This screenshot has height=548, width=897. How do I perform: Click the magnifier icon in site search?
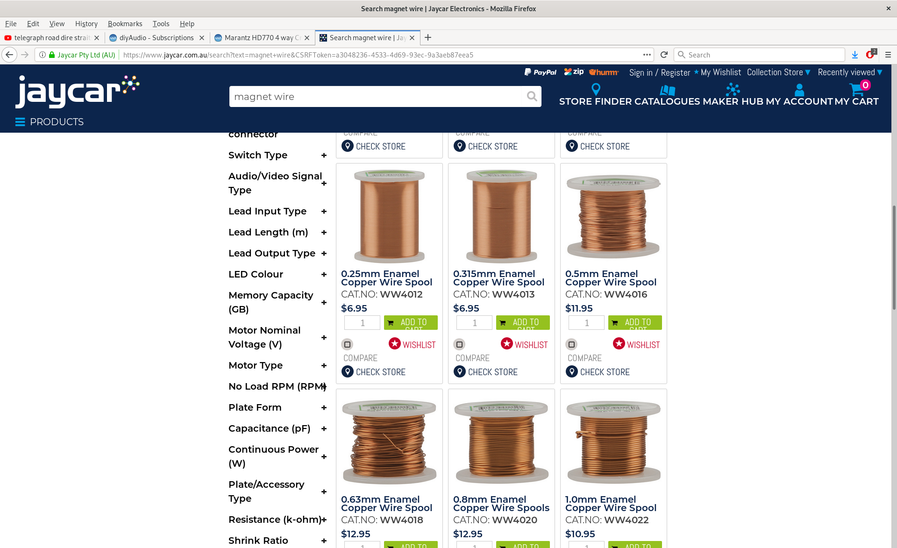pyautogui.click(x=532, y=96)
